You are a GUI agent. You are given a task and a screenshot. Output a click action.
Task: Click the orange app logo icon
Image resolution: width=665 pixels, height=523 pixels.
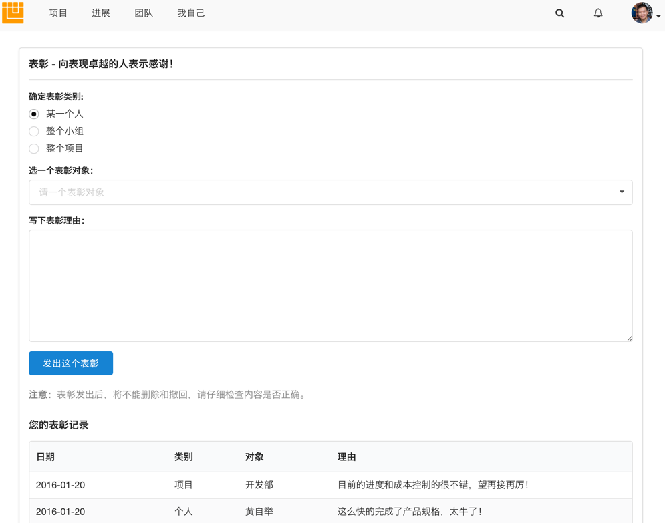13,13
